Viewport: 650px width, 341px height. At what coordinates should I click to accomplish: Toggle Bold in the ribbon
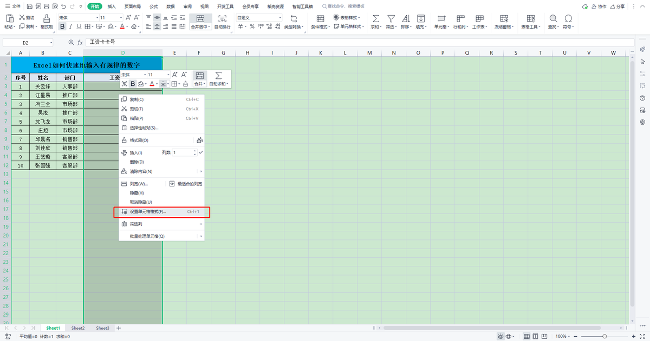(62, 26)
